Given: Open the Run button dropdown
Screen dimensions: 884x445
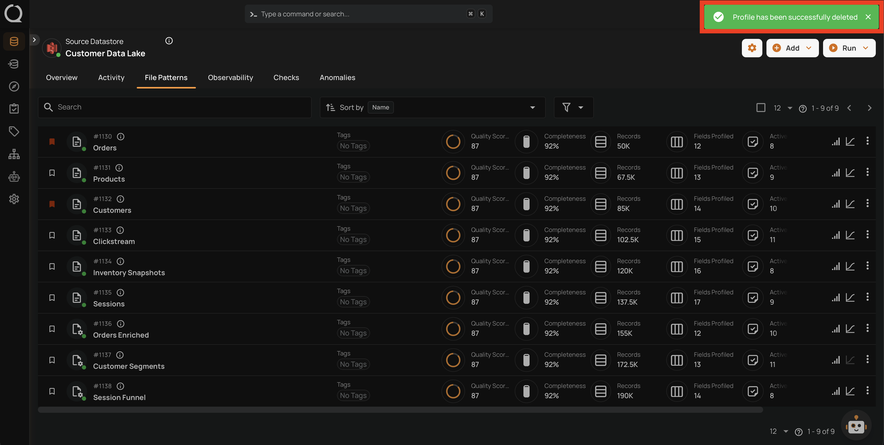Looking at the screenshot, I should pos(849,48).
